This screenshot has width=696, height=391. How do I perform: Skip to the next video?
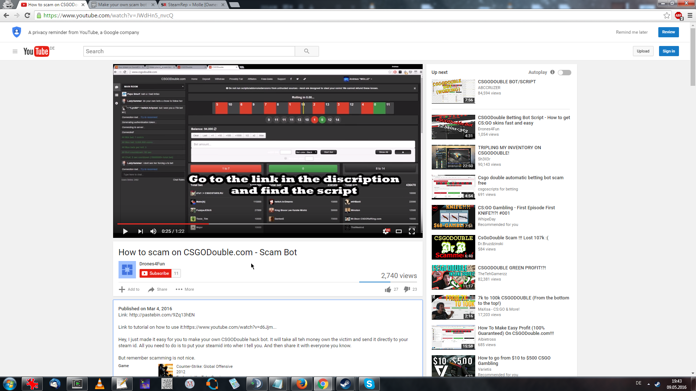140,231
